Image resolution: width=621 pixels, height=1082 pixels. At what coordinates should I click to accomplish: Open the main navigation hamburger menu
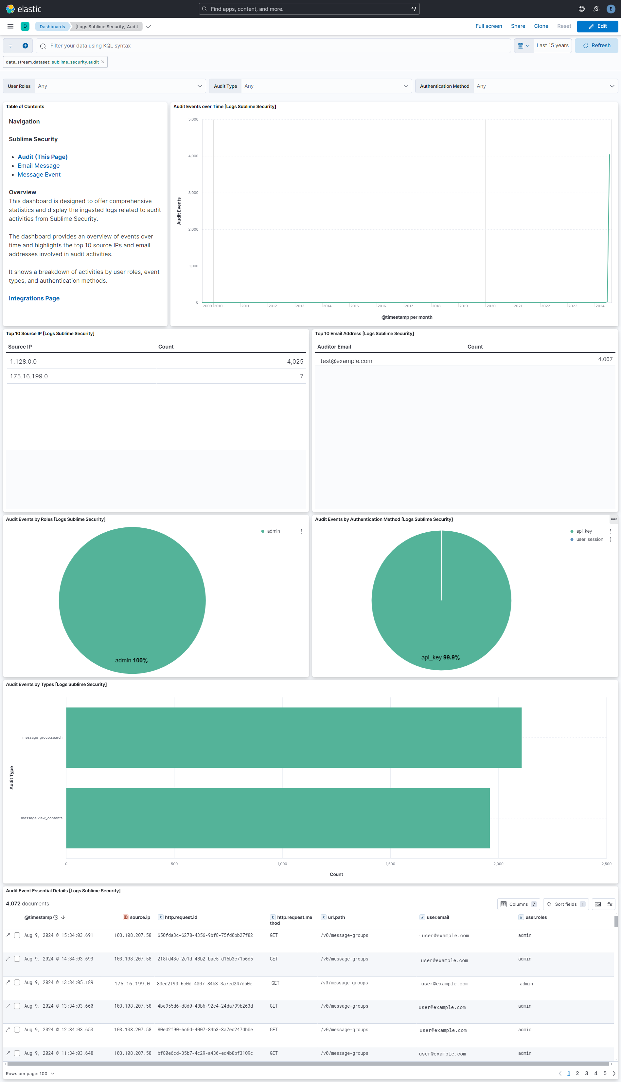coord(10,26)
